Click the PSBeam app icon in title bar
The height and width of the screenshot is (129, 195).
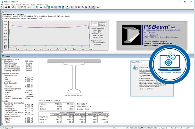click(x=2, y=2)
